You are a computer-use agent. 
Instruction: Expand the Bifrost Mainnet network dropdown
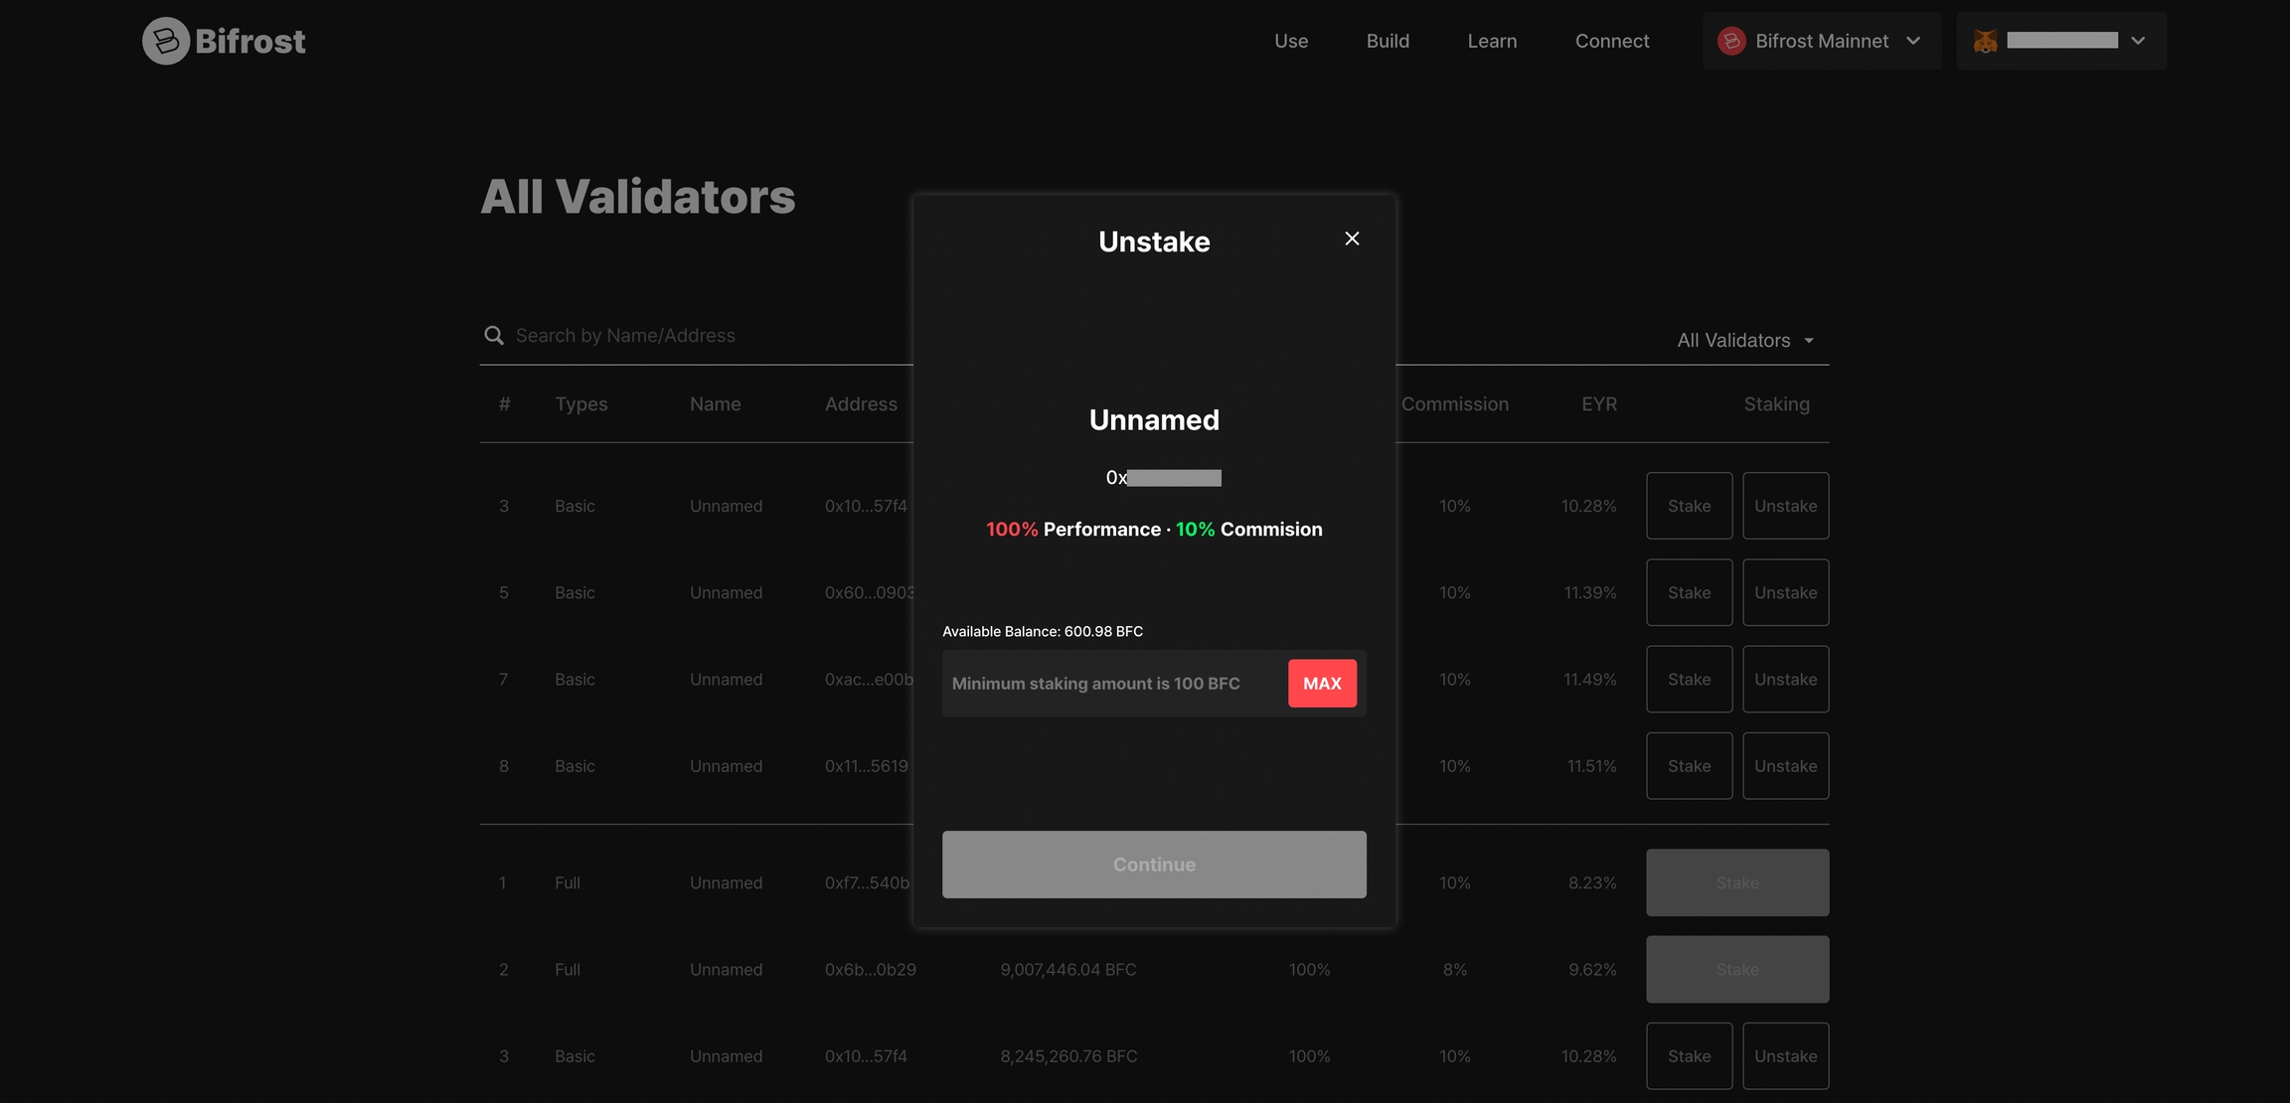pos(1912,41)
